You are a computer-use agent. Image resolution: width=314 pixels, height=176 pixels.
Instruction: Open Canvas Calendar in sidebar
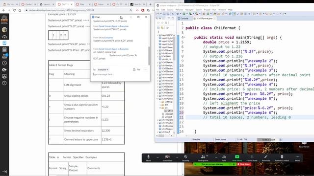[x=4, y=50]
